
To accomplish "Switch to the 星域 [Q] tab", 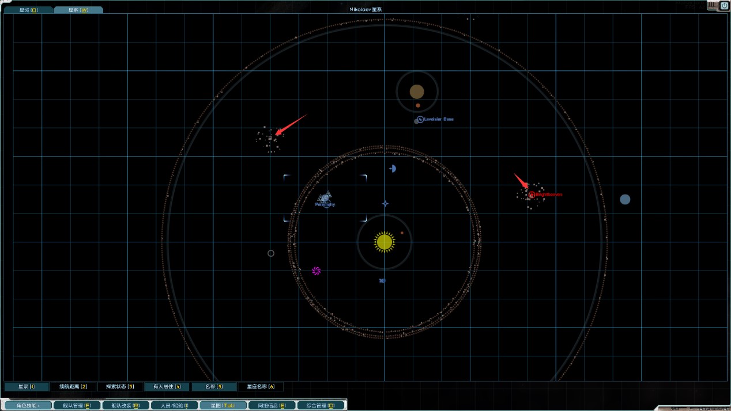I will click(28, 10).
